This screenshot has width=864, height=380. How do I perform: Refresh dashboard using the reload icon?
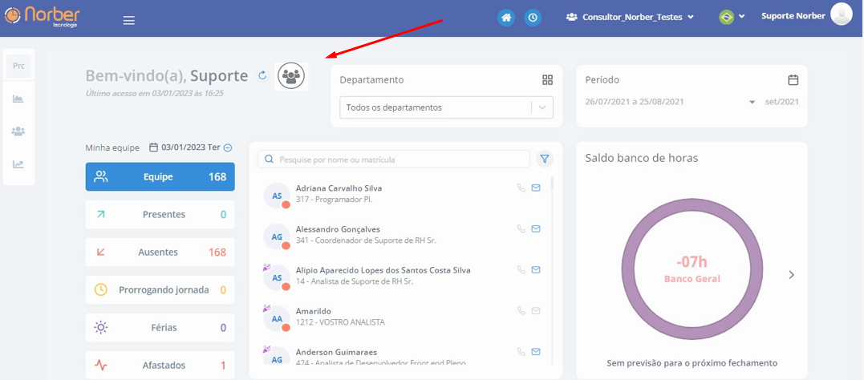pyautogui.click(x=262, y=75)
